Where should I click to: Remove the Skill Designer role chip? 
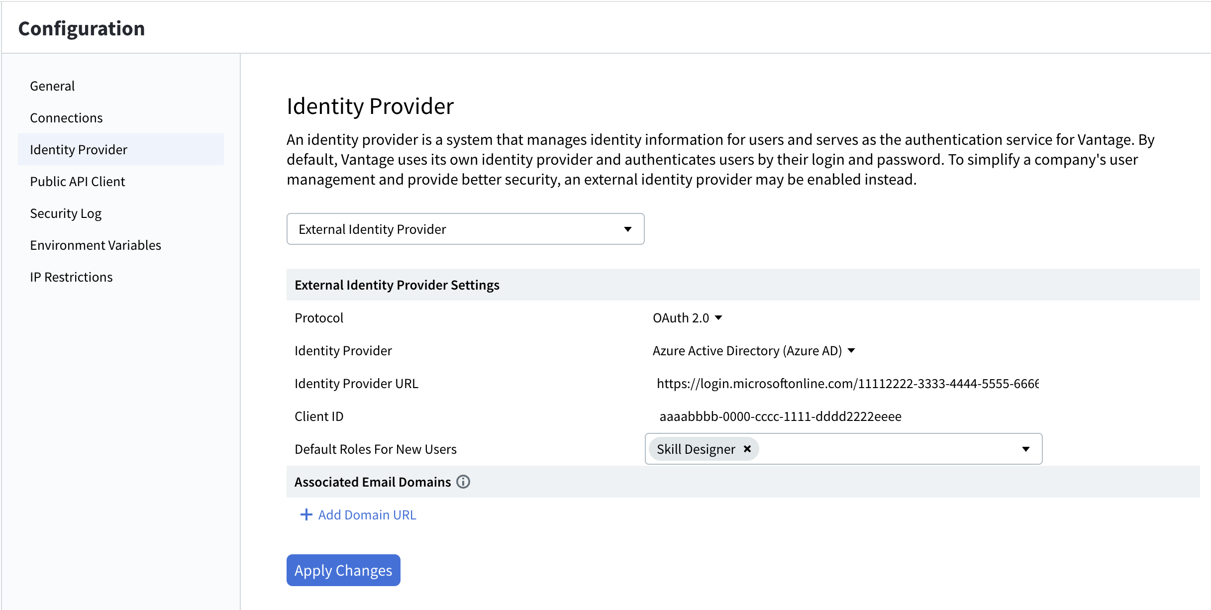[x=747, y=449]
